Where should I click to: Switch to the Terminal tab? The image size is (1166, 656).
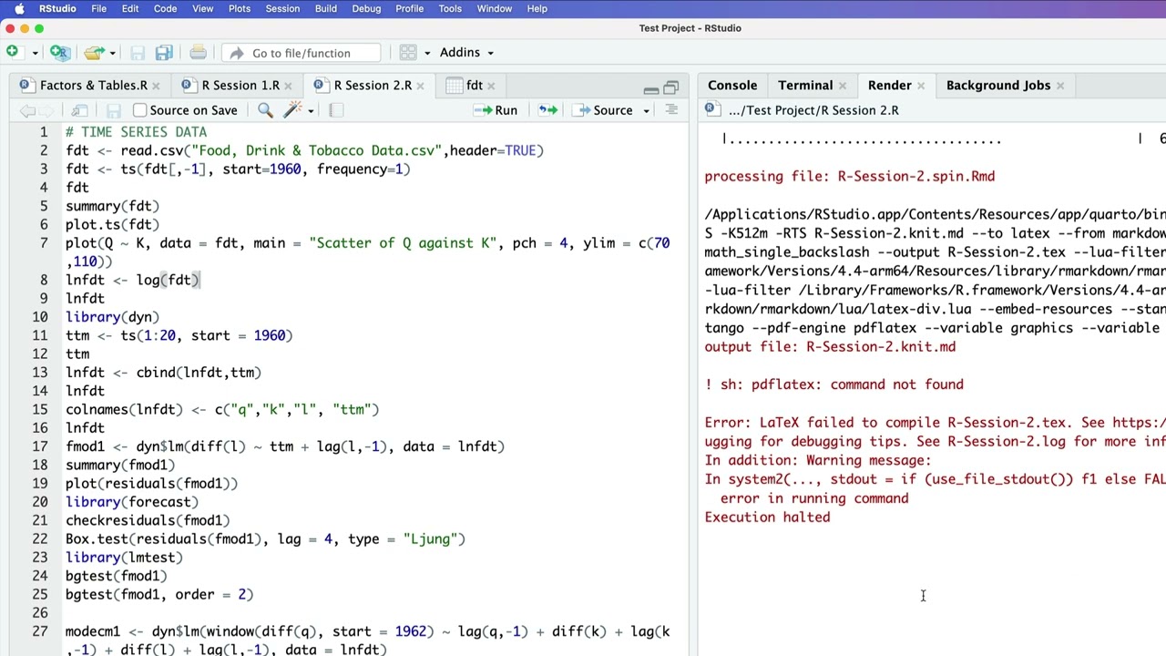[805, 85]
